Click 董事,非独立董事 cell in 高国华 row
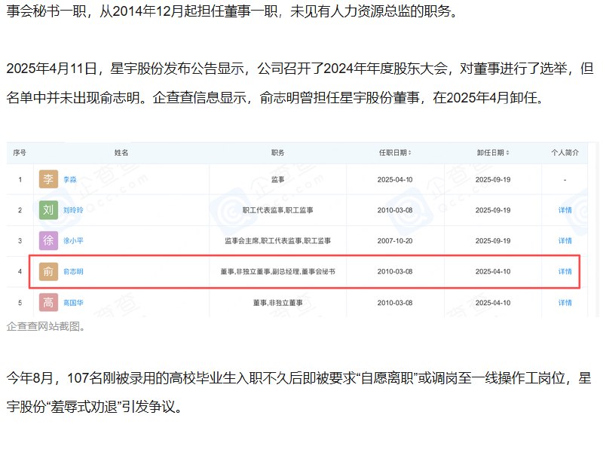603x455 pixels. point(277,303)
